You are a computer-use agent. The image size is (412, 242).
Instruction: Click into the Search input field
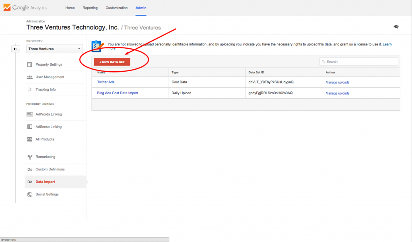358,62
